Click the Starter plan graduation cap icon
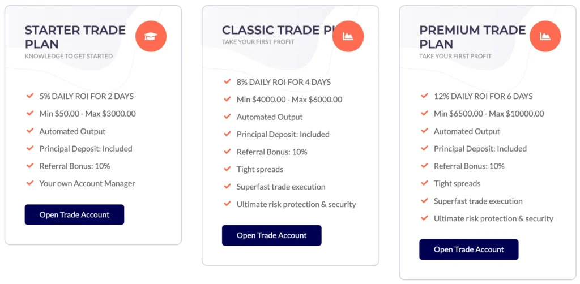 point(151,36)
